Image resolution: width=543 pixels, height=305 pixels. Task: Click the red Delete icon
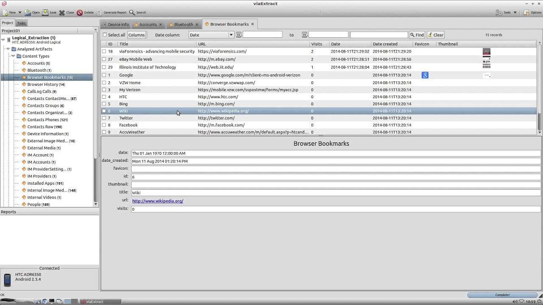(80, 13)
